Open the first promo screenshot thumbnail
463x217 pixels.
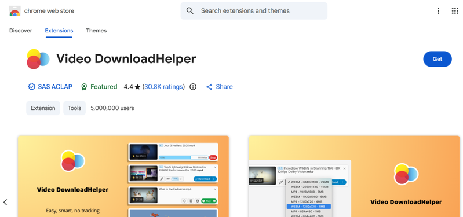pyautogui.click(x=123, y=176)
